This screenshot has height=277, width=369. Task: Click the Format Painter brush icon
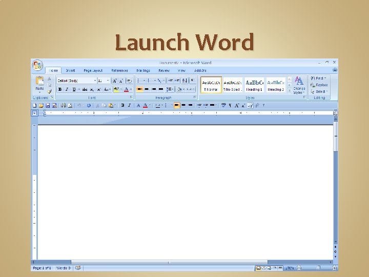[x=49, y=91]
